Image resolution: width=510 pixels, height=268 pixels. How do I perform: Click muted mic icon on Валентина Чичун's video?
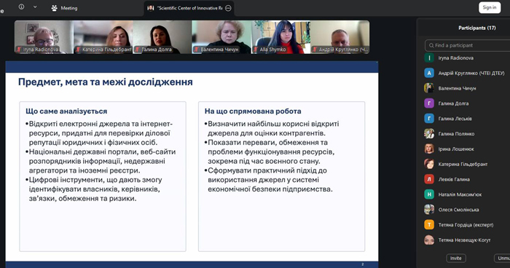point(197,50)
